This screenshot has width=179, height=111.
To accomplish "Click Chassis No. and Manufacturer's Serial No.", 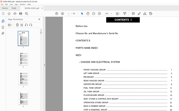I will point(97,33).
